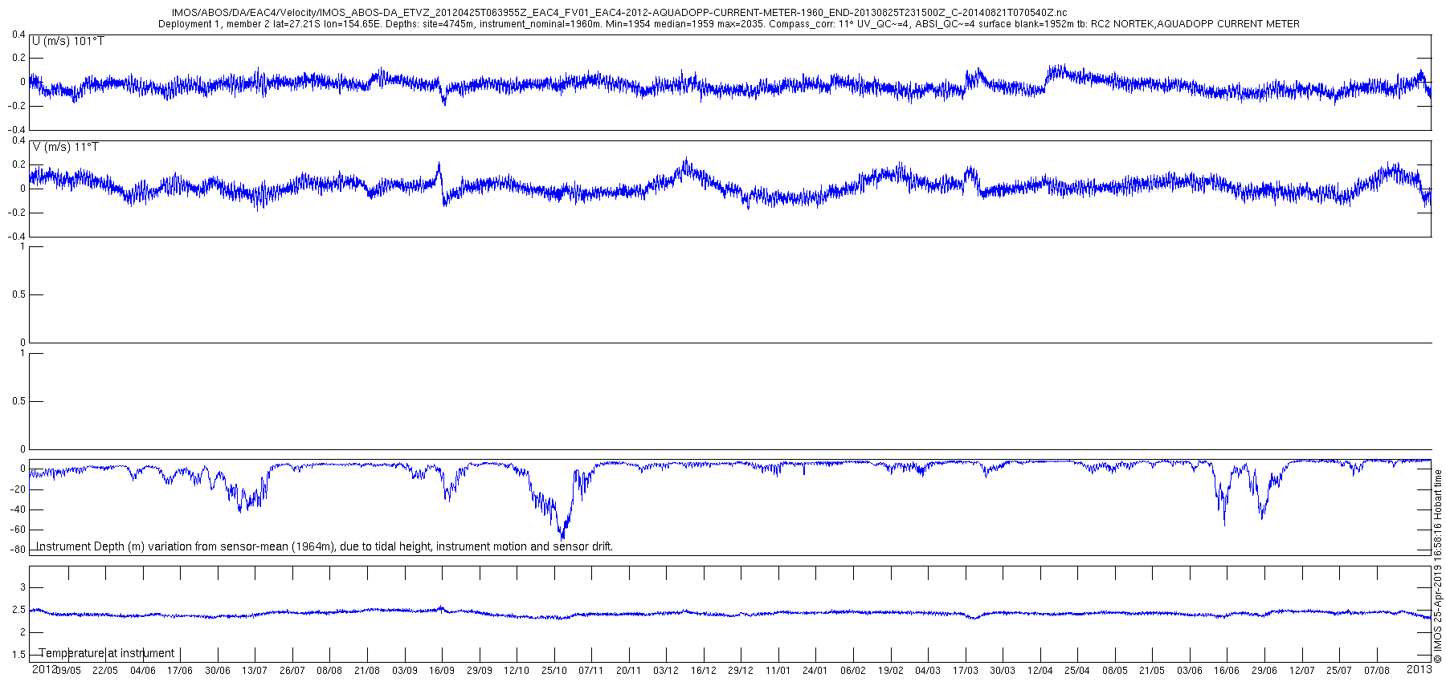
Task: Click the '03/12' date tick label
Action: [x=666, y=671]
